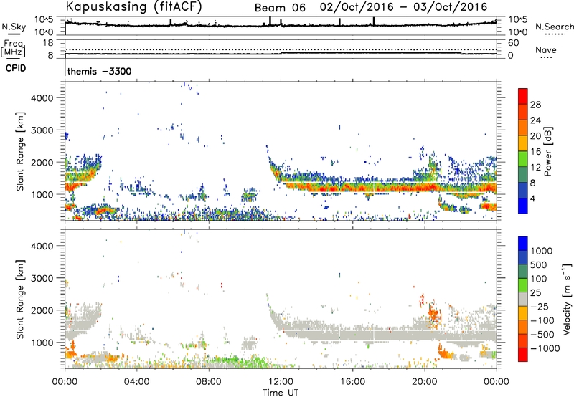Click the '60' Nave axis value
574x397 pixels.
tap(514, 43)
